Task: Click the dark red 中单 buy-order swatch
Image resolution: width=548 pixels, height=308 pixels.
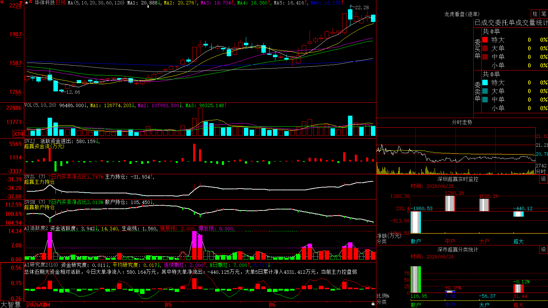Action: coord(485,57)
